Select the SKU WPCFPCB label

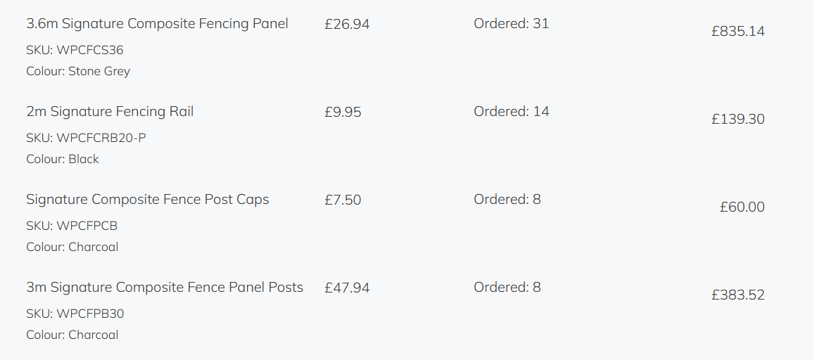pyautogui.click(x=72, y=226)
